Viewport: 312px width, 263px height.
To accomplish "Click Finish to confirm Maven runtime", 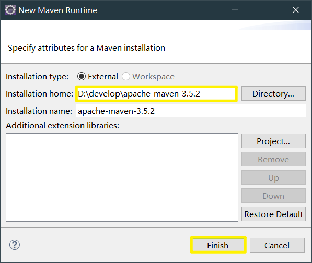I will coord(218,245).
